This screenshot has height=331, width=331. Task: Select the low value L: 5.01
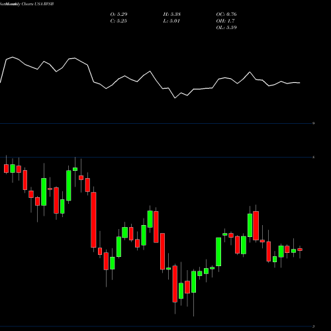pyautogui.click(x=171, y=21)
